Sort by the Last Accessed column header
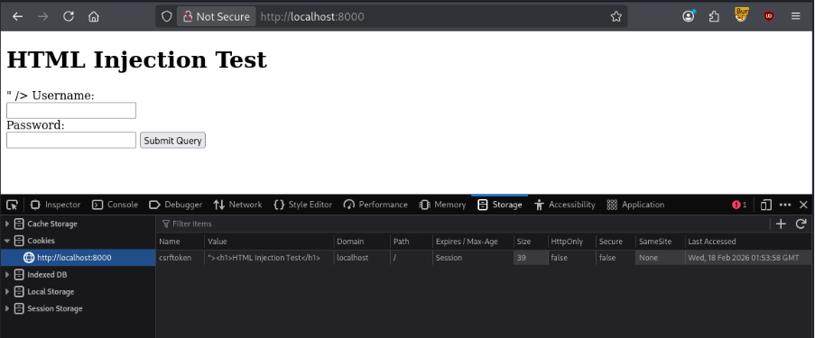 tap(749, 242)
